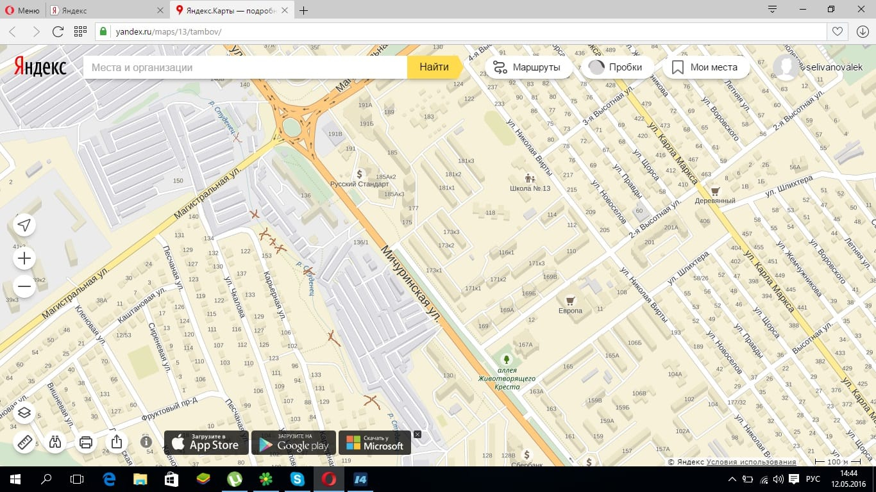
Task: Zoom out the map with minus
Action: 24,286
